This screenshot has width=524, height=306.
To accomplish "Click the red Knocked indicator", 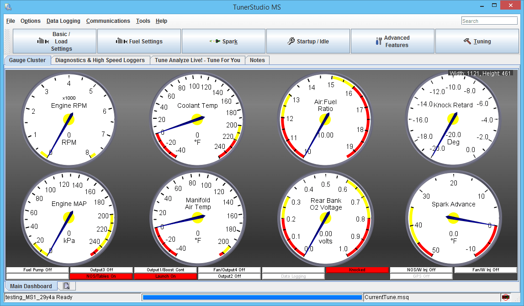I will pyautogui.click(x=357, y=269).
